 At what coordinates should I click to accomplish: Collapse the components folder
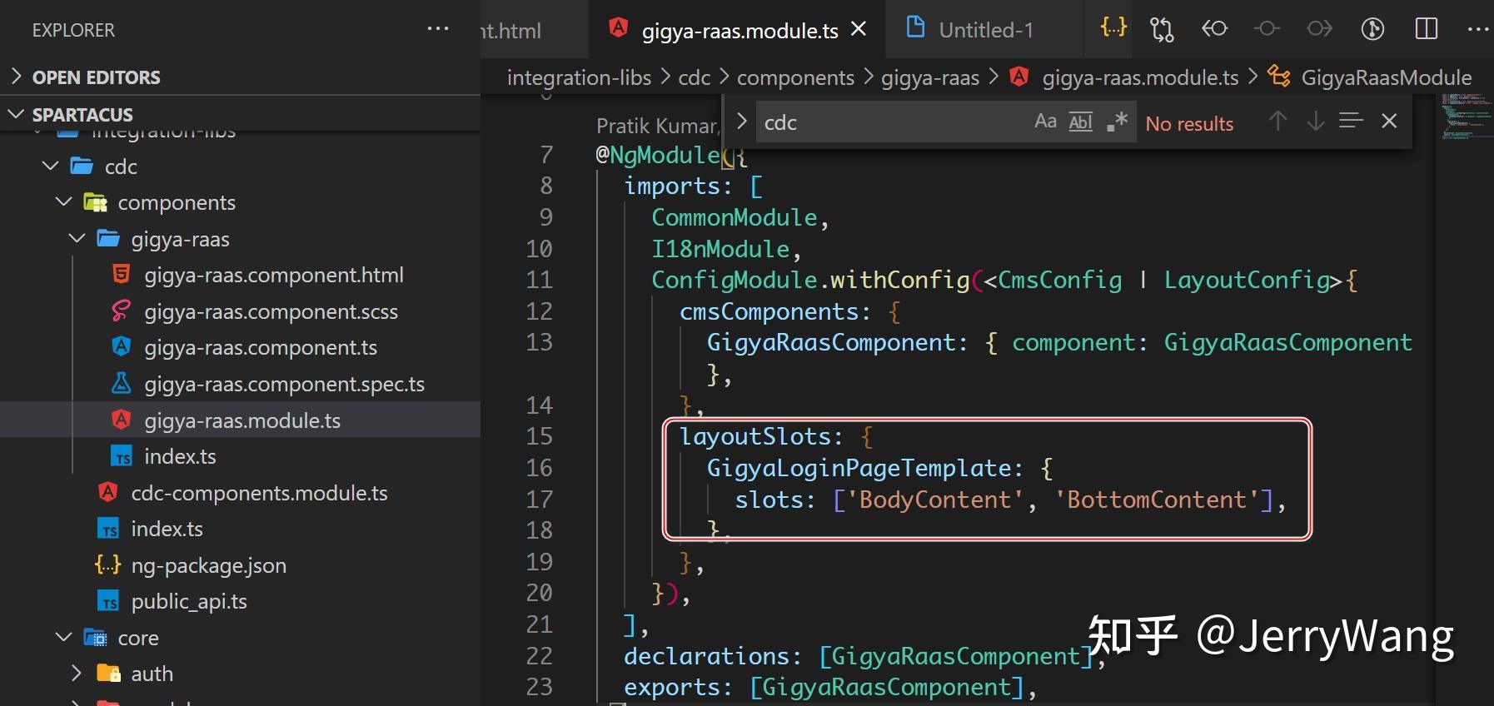(x=64, y=202)
